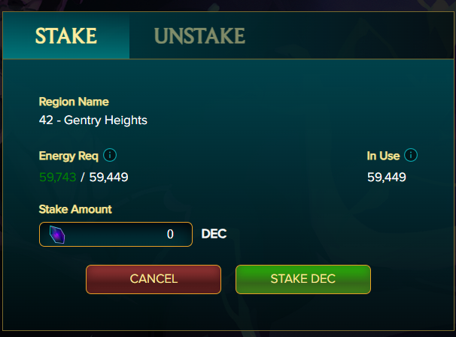Screen dimensions: 456x337
Task: Click the Stake Amount label
Action: (x=75, y=209)
